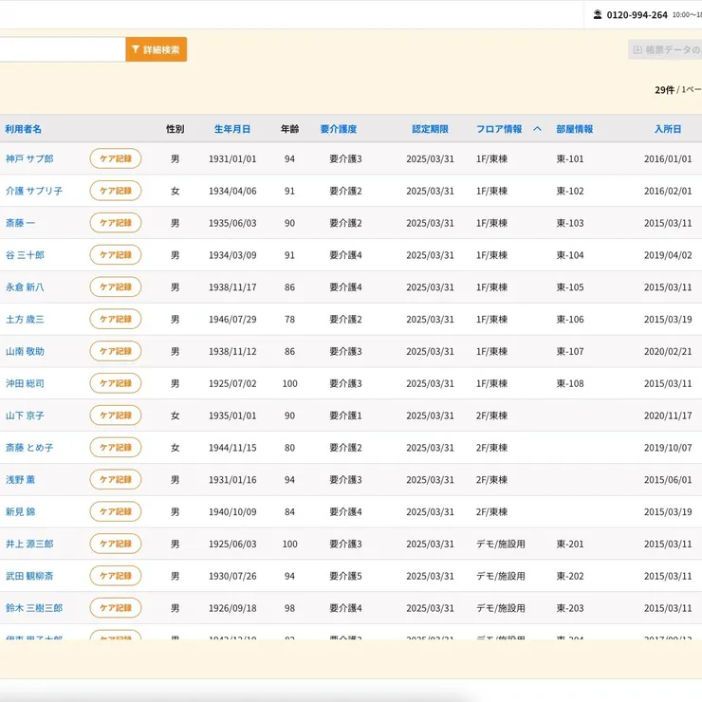
Task: Sort by 生年月日 column header
Action: pyautogui.click(x=231, y=129)
